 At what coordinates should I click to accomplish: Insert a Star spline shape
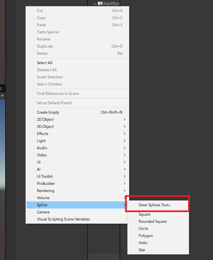(142, 250)
